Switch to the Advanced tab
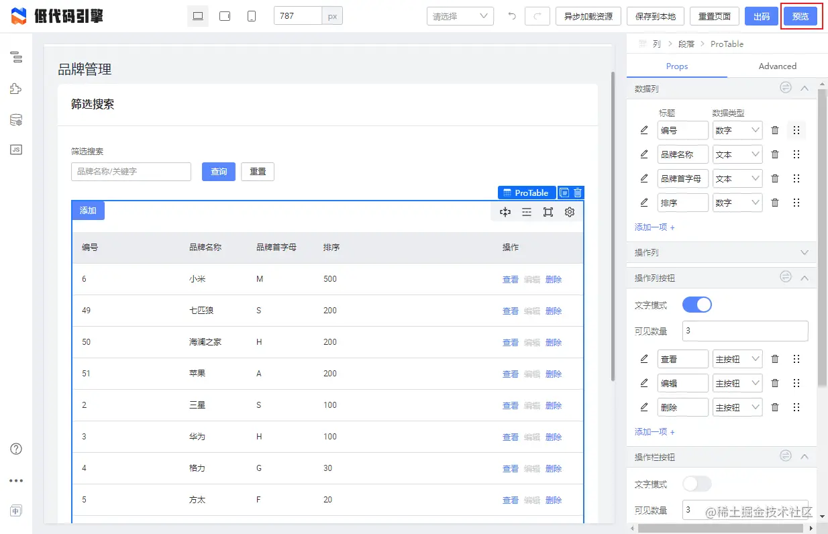Screen dimensions: 828x534 (x=777, y=66)
